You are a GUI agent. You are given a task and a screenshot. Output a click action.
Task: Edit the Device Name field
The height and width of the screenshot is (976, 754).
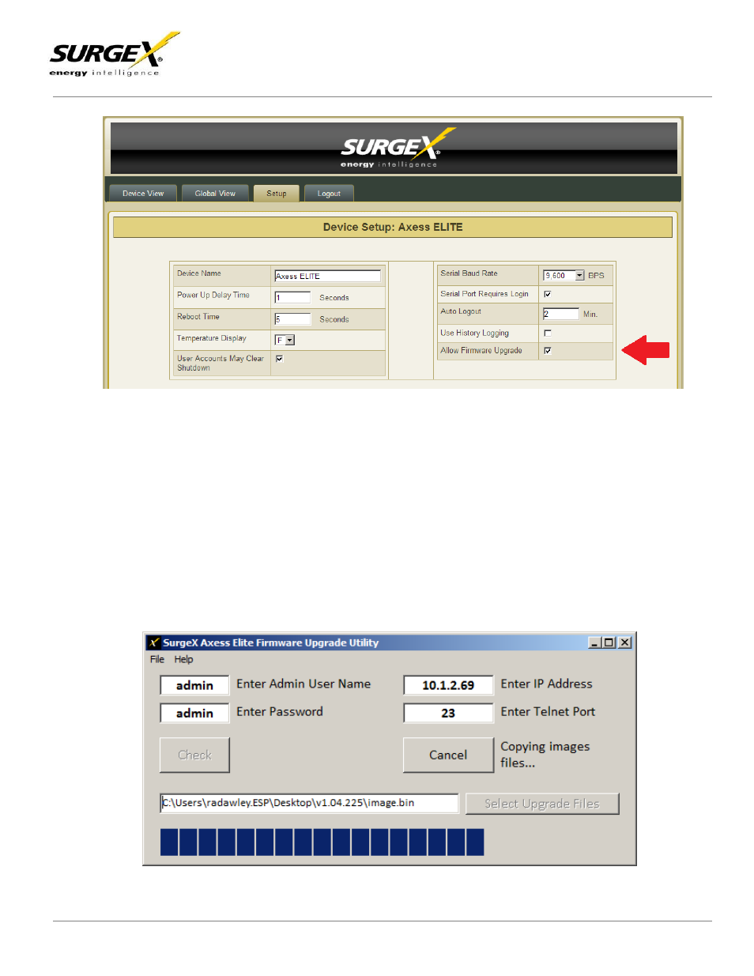(327, 276)
